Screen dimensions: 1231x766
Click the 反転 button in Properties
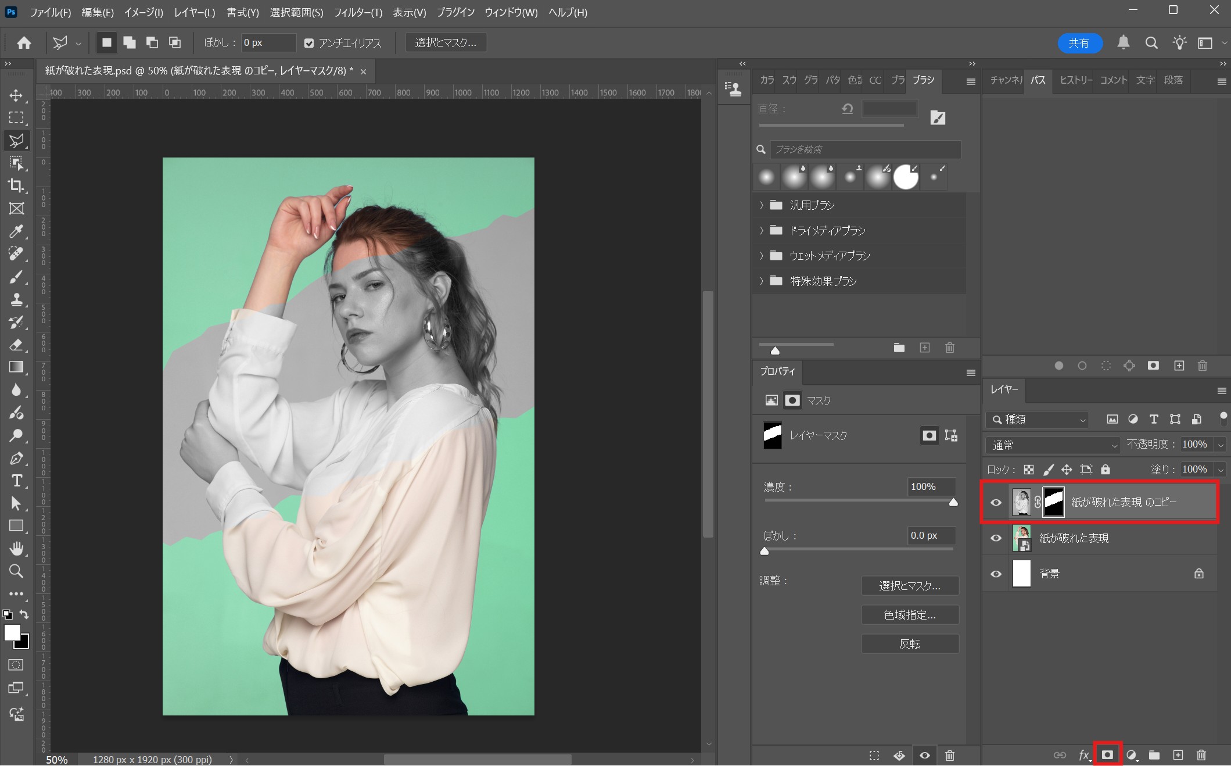click(x=909, y=644)
